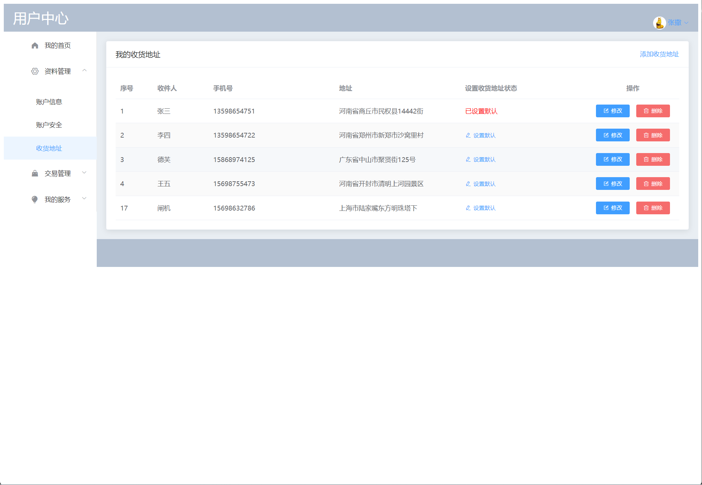
Task: Click the trash icon in 张三's 删除 button
Action: 646,111
